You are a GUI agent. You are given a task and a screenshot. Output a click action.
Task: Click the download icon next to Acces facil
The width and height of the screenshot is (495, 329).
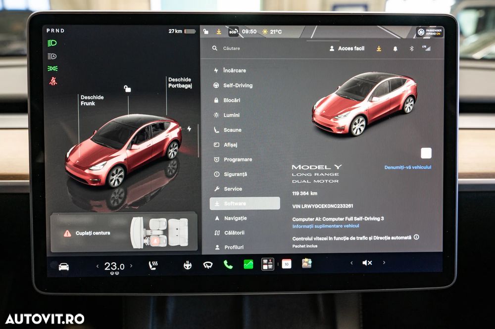point(379,48)
